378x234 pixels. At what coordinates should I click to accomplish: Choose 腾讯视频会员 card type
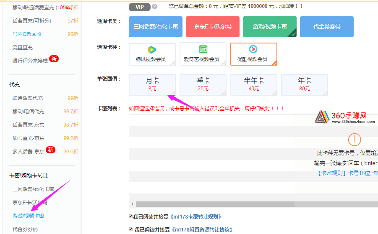[152, 54]
